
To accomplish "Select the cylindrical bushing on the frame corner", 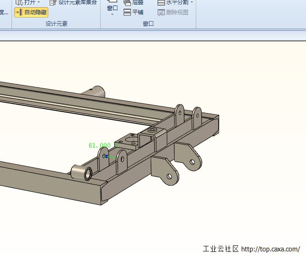I will pyautogui.click(x=83, y=173).
